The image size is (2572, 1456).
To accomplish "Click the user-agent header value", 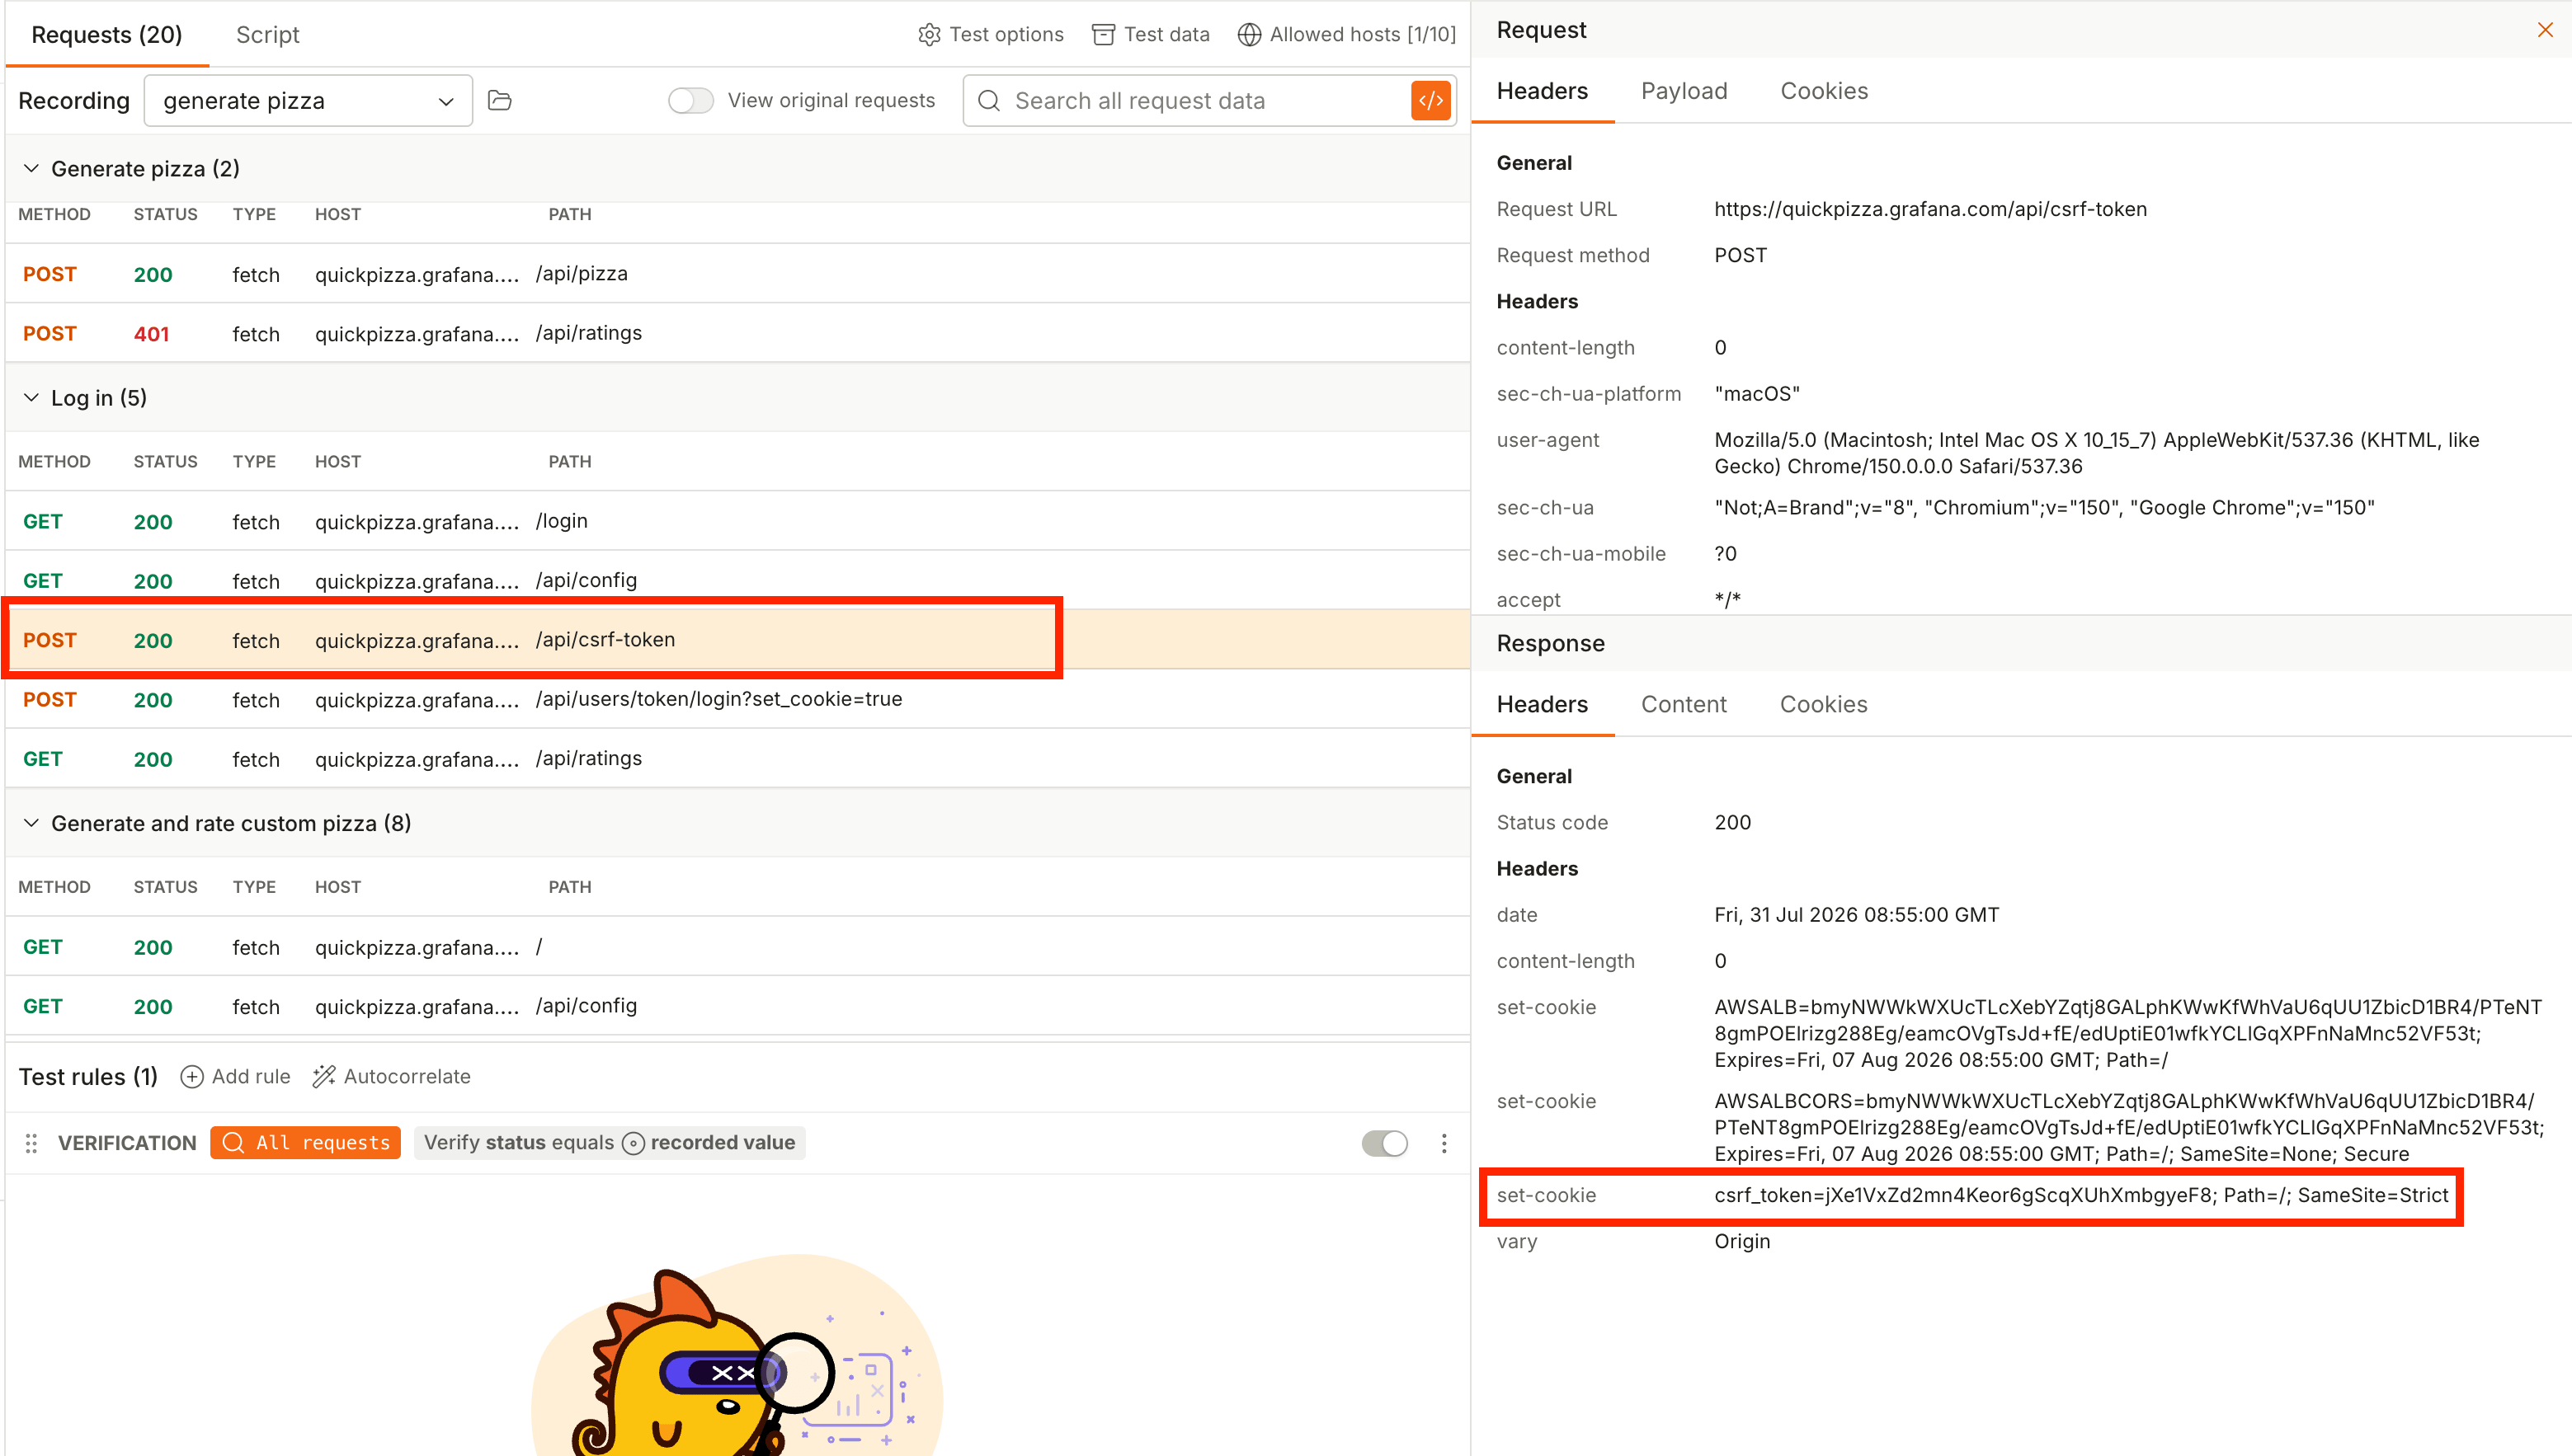I will 2096,453.
